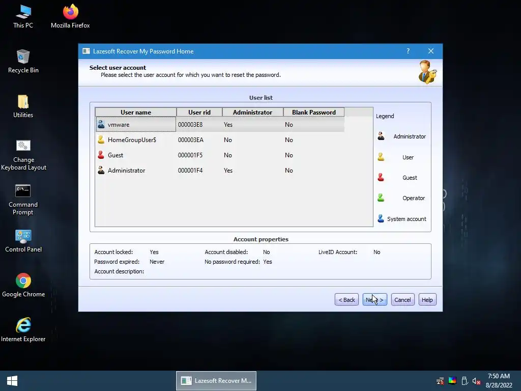The height and width of the screenshot is (391, 521).
Task: Select the Guest account name
Action: pyautogui.click(x=115, y=155)
